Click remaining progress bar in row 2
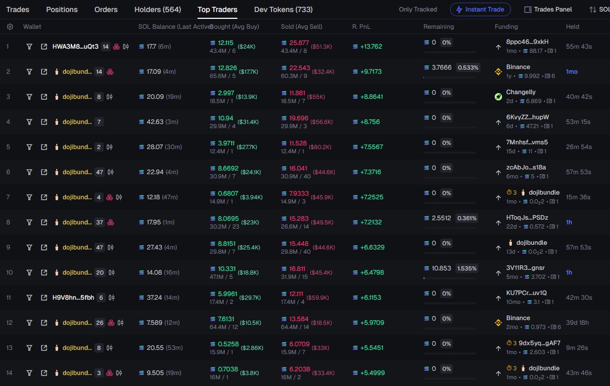 pos(449,77)
